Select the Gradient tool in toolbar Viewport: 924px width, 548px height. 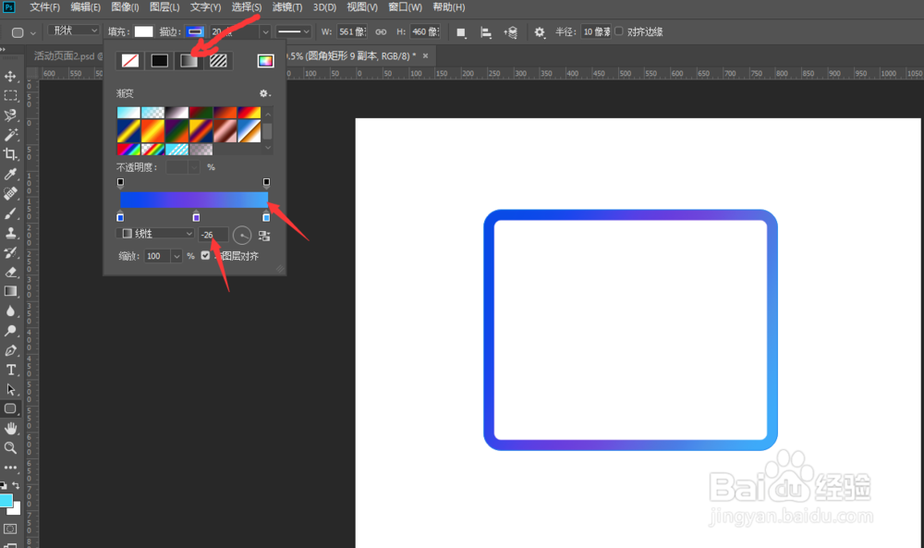pyautogui.click(x=10, y=291)
